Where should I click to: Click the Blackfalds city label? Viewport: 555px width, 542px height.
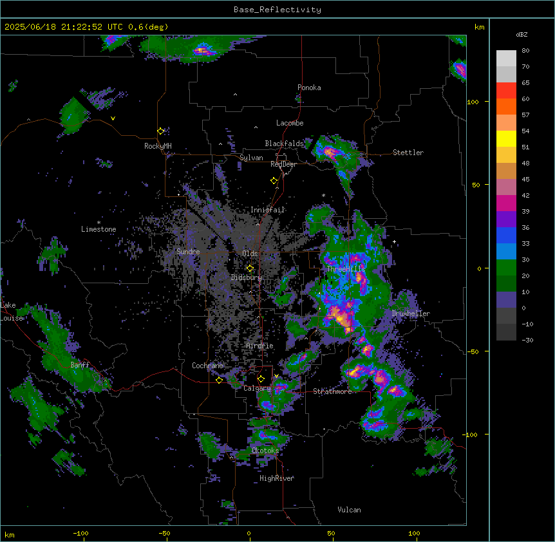[x=284, y=144]
